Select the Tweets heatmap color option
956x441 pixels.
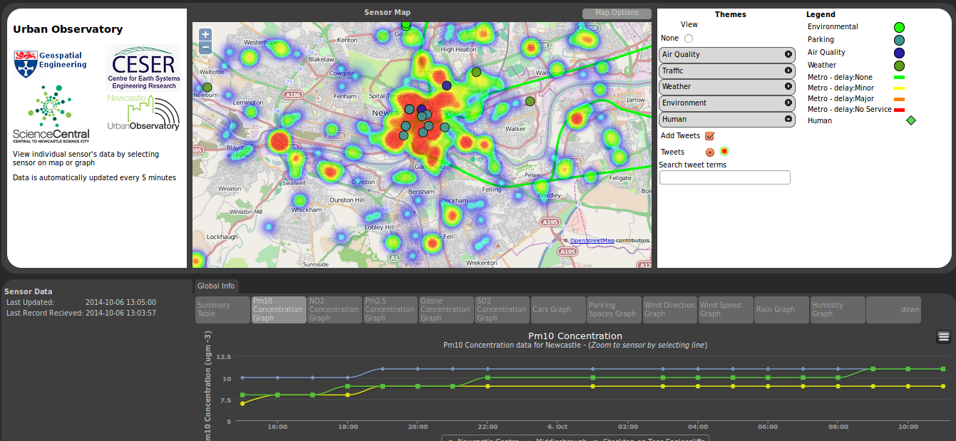[x=724, y=151]
